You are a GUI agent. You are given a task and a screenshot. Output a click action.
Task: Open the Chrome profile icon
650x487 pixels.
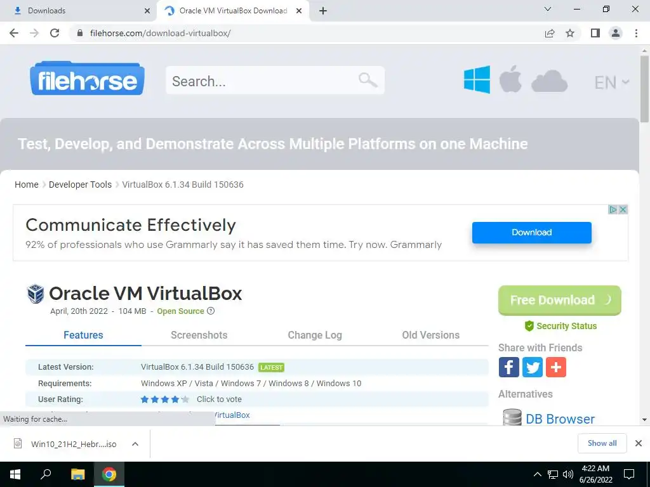tap(616, 33)
